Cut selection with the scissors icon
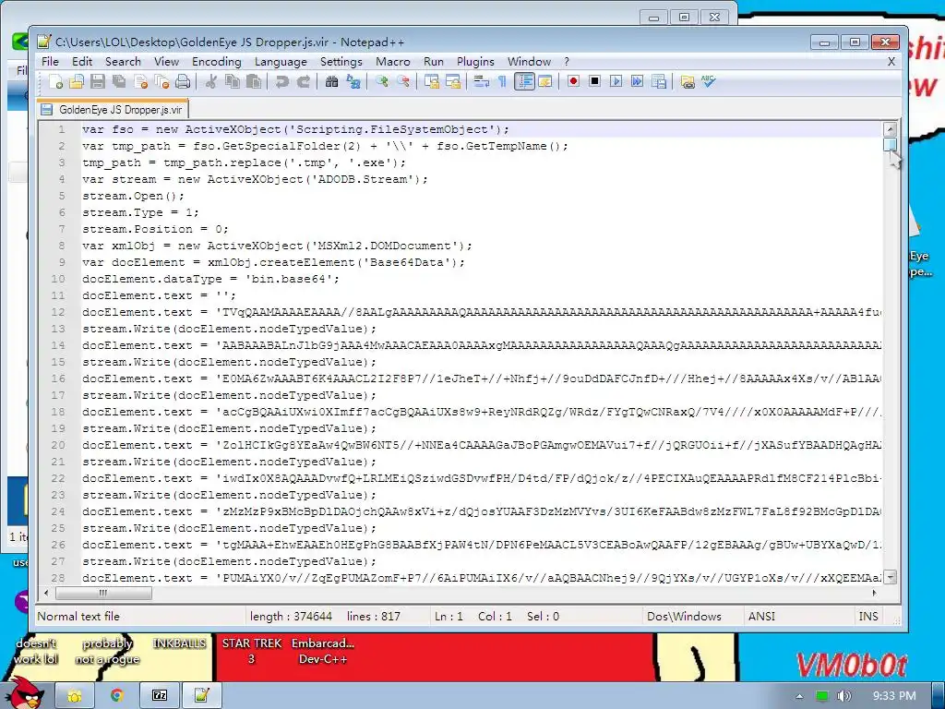The width and height of the screenshot is (945, 709). pyautogui.click(x=210, y=81)
